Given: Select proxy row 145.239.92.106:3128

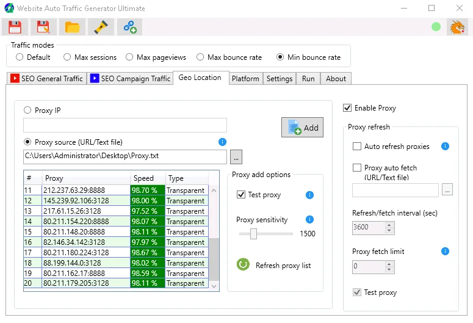Looking at the screenshot, I should click(116, 201).
